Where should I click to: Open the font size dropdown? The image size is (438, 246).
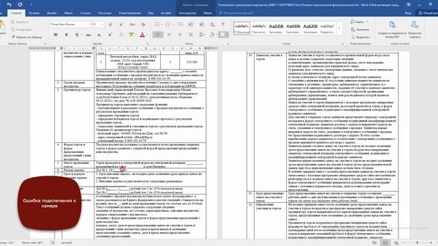pos(103,25)
